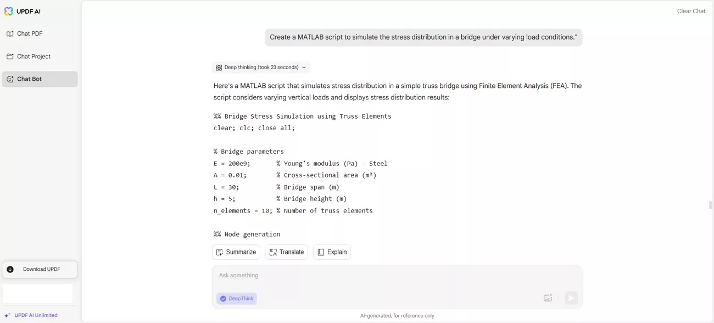Click the Clear Chat button
Screen dimensions: 714x323
(691, 10)
